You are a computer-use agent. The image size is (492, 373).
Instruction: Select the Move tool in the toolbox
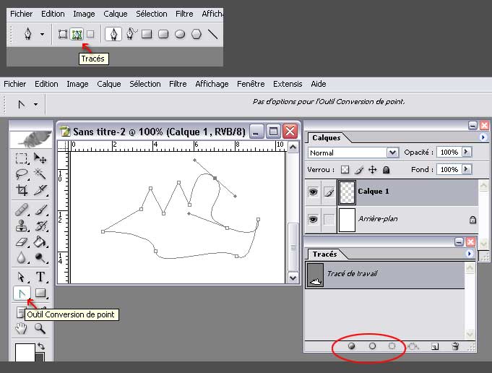(40, 158)
